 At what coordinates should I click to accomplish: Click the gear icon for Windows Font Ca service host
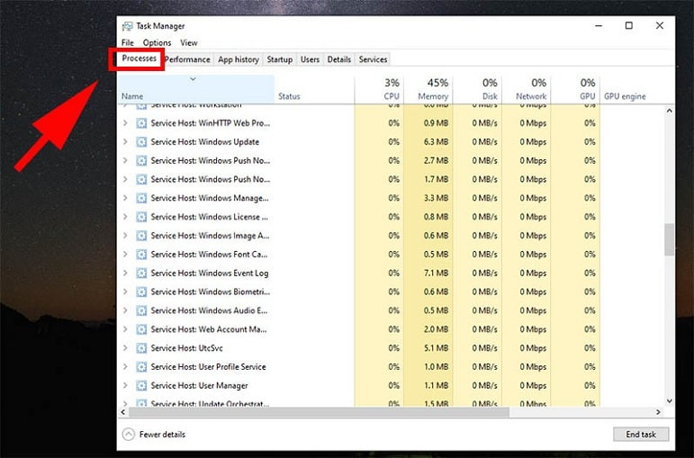pos(141,255)
